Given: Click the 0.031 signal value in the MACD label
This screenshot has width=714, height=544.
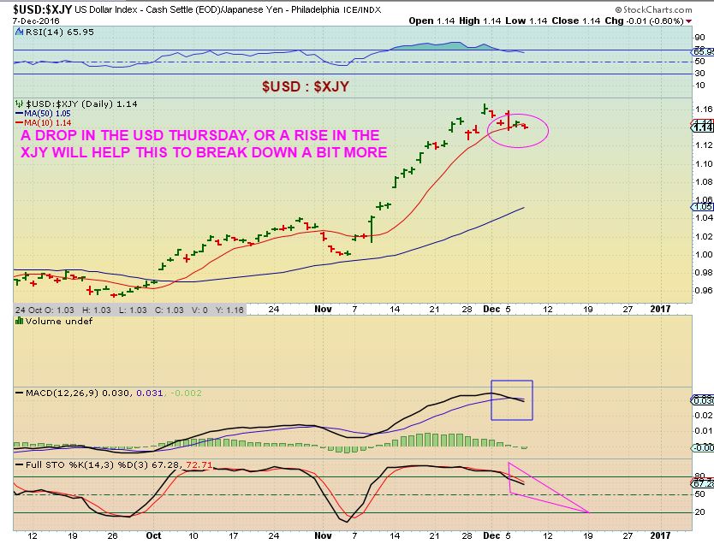Looking at the screenshot, I should tap(150, 393).
